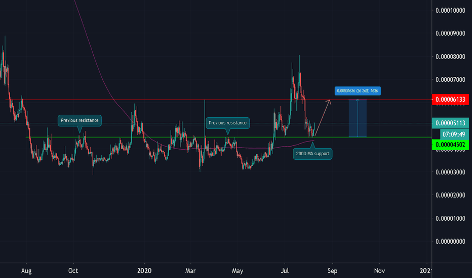Select the red 0.00006133 price label
The width and height of the screenshot is (472, 278).
pos(450,100)
